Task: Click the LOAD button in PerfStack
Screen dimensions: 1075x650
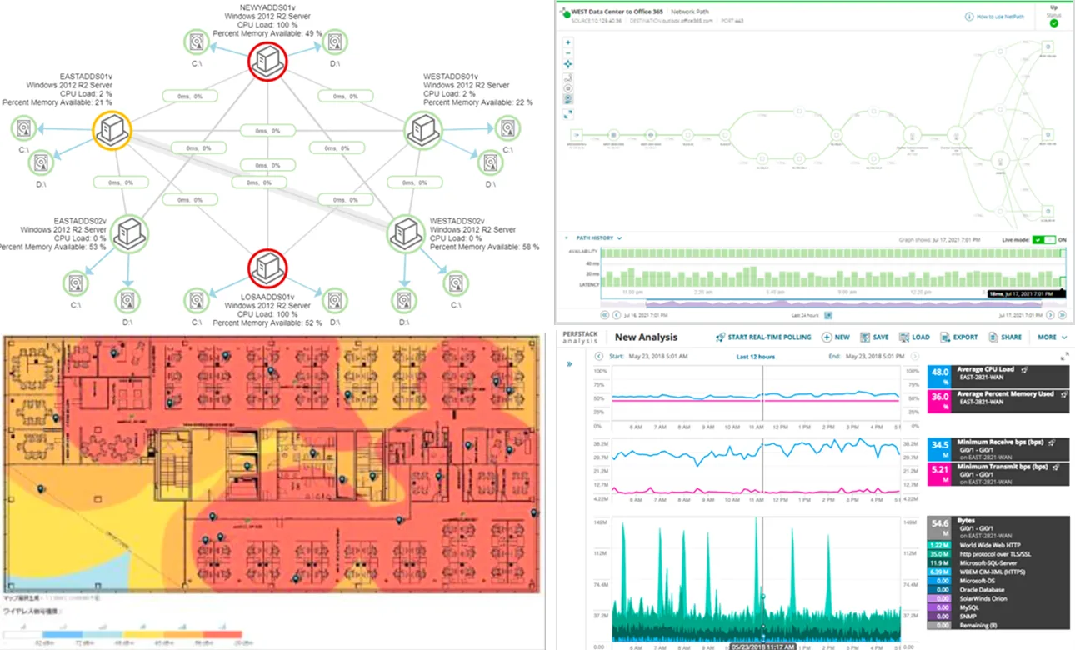Action: coord(914,337)
